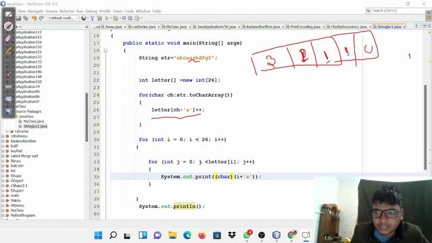Viewport: 432px width, 243px height.
Task: Switch to PrintEncoding.java editor tab
Action: pos(304,27)
